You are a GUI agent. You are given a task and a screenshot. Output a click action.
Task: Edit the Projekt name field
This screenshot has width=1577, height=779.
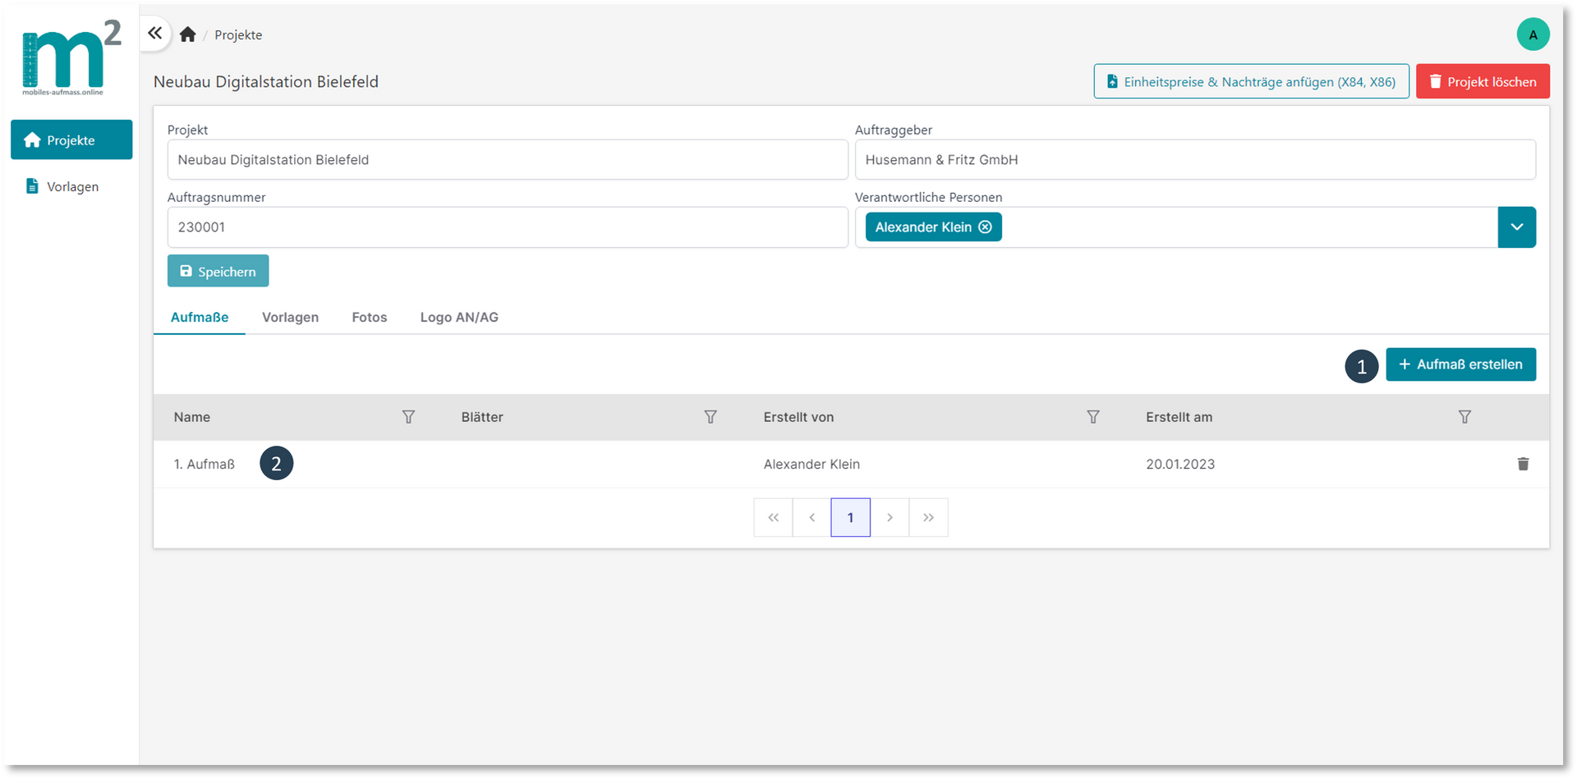click(x=508, y=159)
